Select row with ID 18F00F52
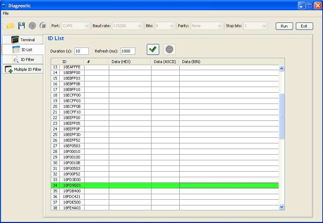Viewport: 323px width, 223px height. pos(165,174)
